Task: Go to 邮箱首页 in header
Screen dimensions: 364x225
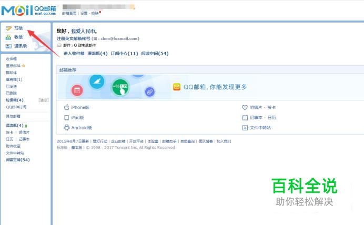Action: coord(69,13)
